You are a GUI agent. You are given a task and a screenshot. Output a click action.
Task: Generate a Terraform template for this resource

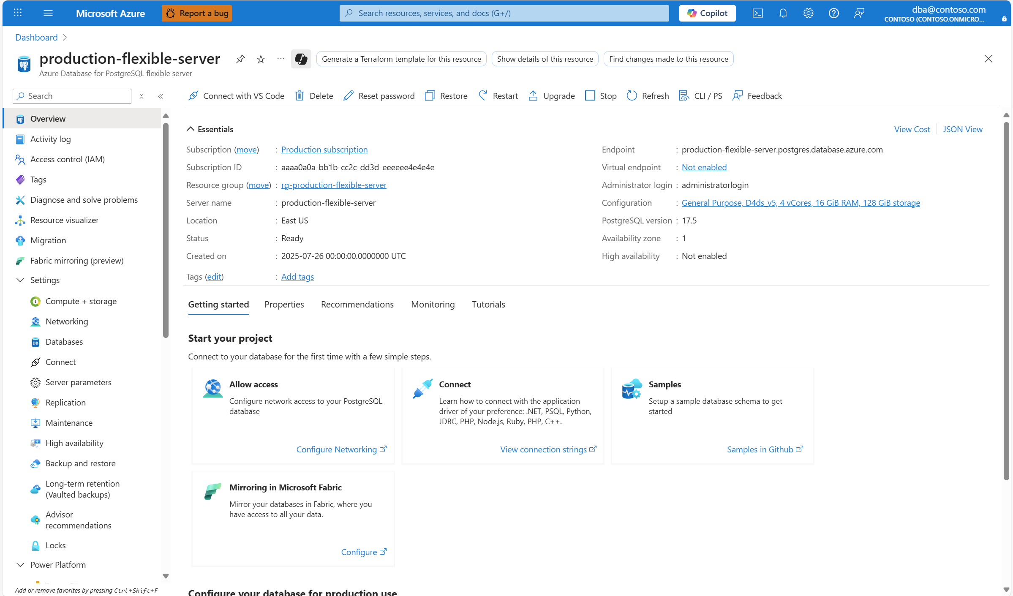pyautogui.click(x=400, y=59)
